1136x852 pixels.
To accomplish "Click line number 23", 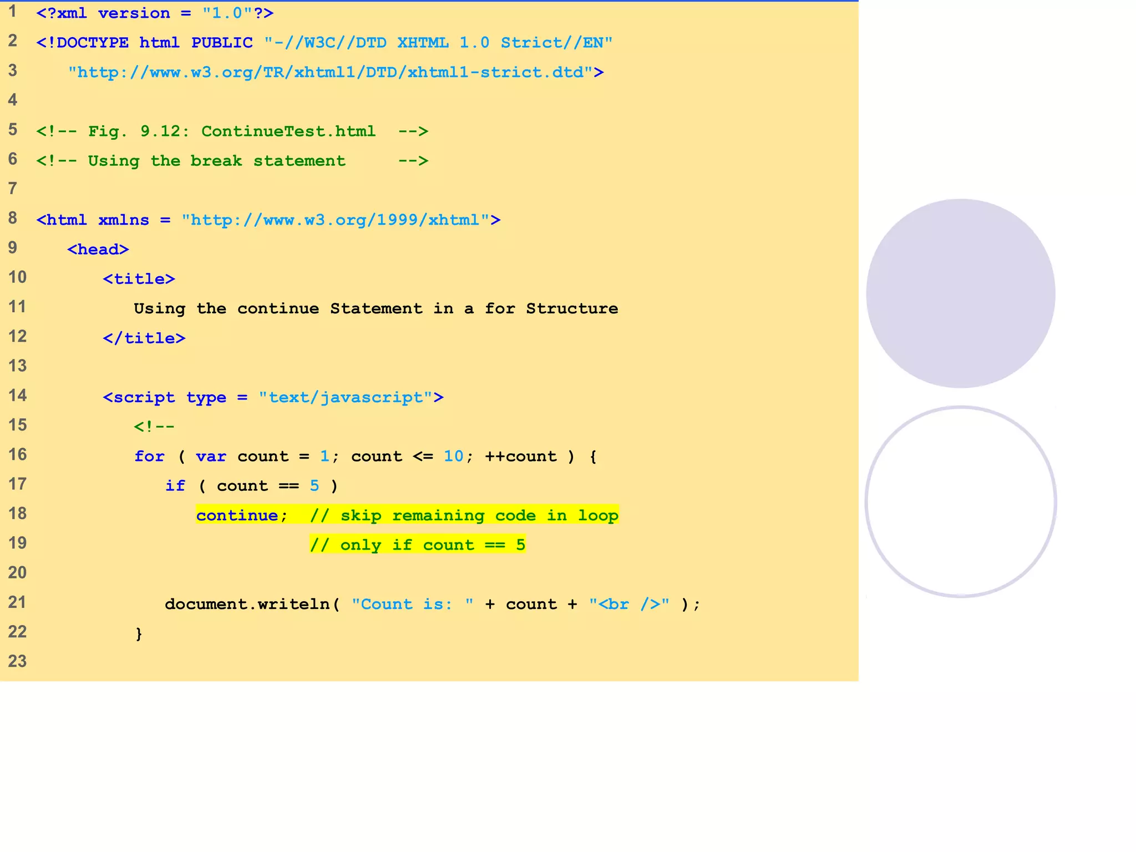I will [17, 661].
